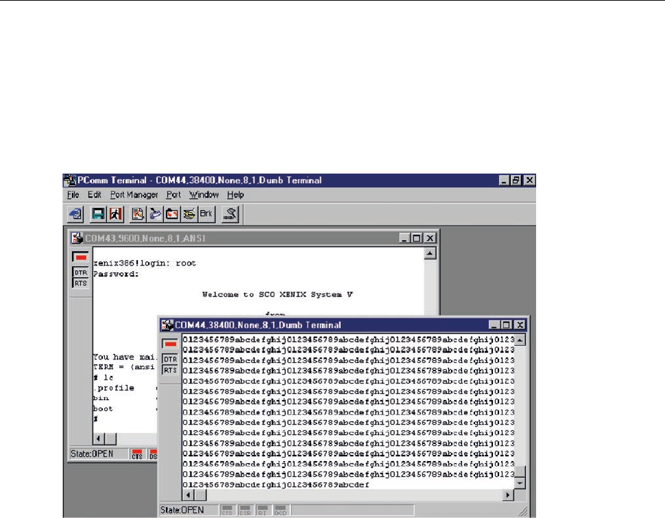
Task: Click the fifth toolbar icon with blue plug
Action: [155, 214]
